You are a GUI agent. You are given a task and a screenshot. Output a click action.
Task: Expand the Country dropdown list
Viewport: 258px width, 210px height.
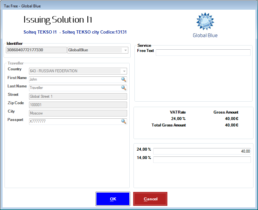click(x=124, y=71)
